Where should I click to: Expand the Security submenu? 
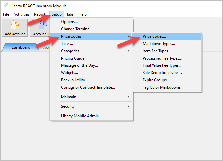click(91, 106)
